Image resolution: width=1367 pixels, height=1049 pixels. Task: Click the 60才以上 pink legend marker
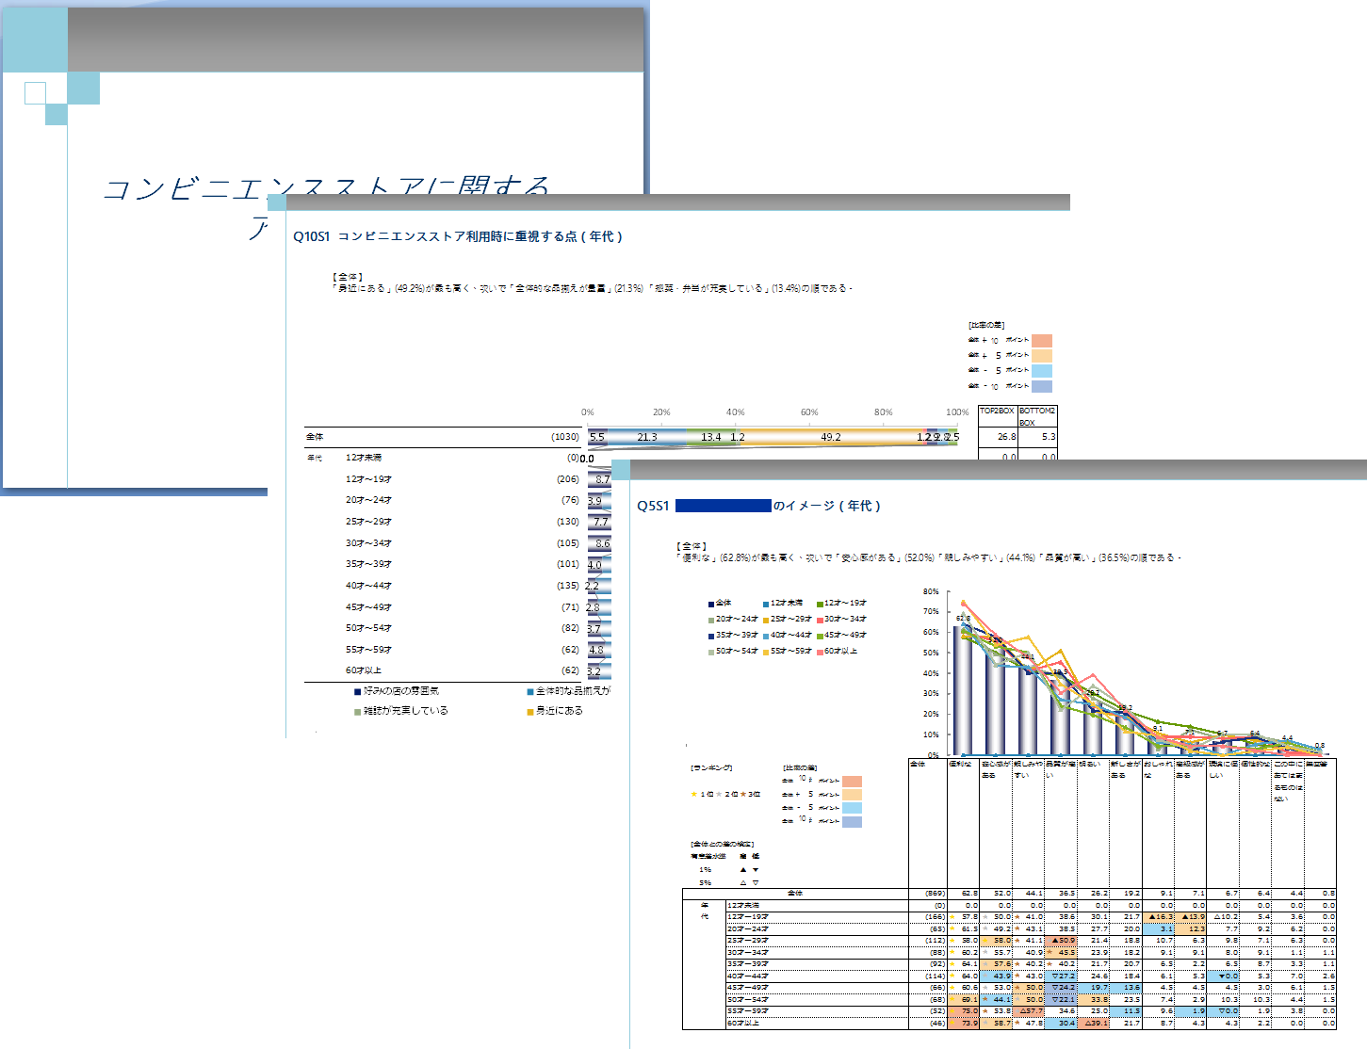(x=821, y=652)
